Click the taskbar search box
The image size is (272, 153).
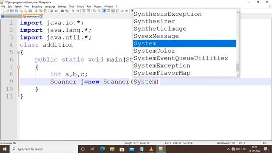(x=44, y=149)
